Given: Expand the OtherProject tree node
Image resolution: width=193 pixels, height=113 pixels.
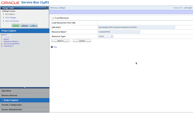Looking at the screenshot, I should pos(2,46).
